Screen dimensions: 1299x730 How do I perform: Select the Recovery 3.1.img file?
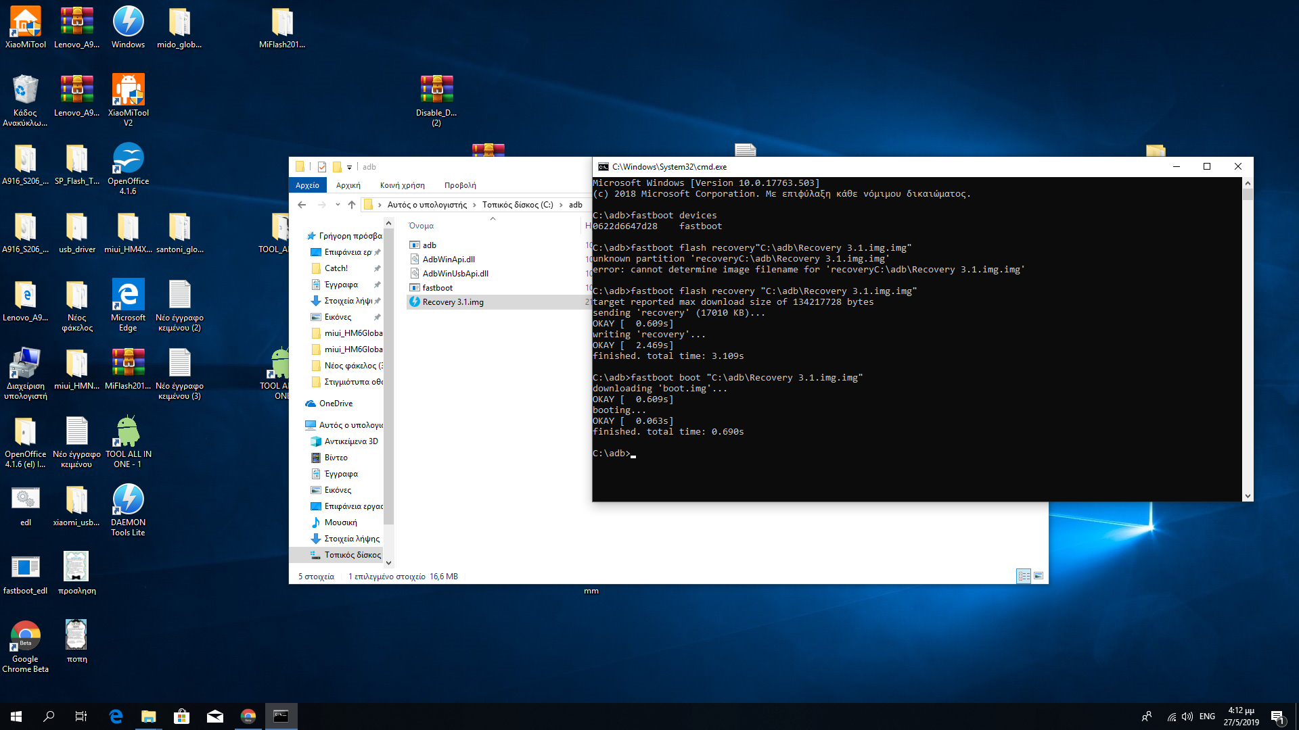453,302
